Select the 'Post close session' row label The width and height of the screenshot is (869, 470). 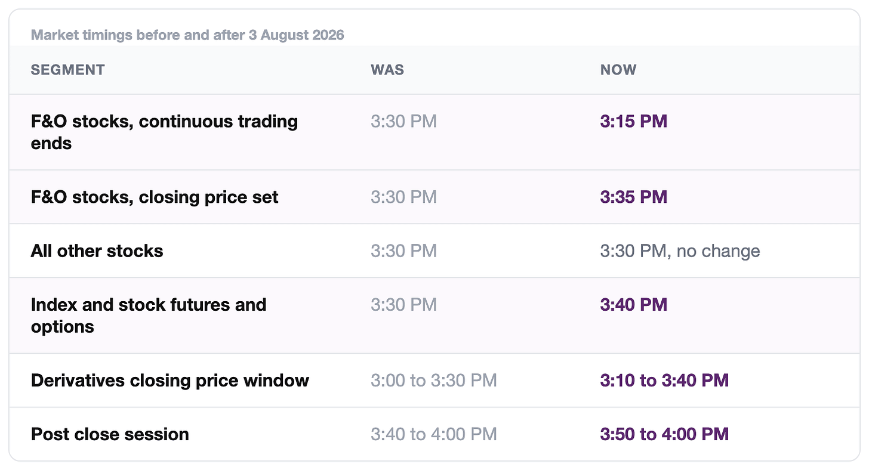[x=110, y=434]
